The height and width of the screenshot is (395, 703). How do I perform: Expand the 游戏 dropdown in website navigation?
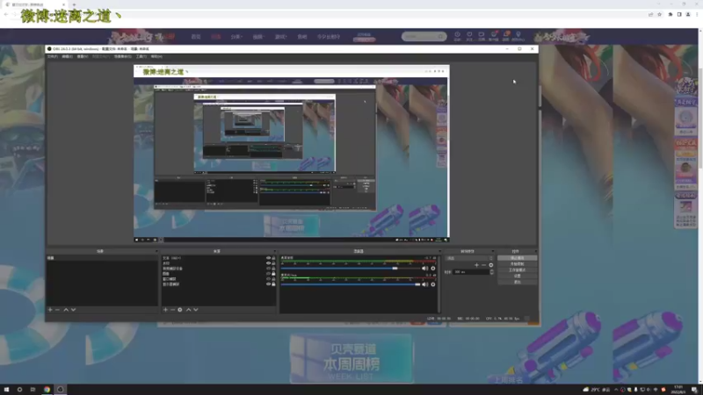(x=280, y=37)
